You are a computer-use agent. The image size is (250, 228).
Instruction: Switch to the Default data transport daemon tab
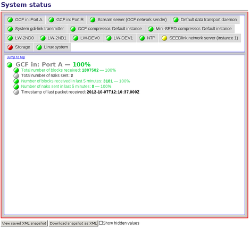(x=205, y=20)
